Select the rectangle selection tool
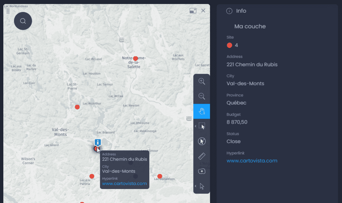 [202, 126]
